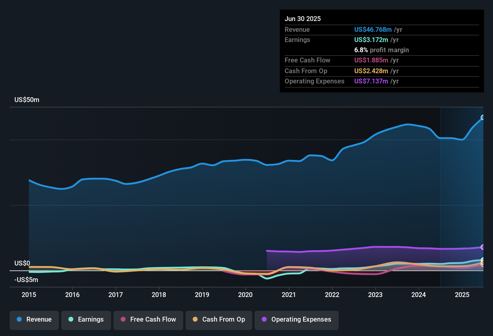Click the blue Revenue legend dot
This screenshot has height=336, width=493.
pos(19,319)
